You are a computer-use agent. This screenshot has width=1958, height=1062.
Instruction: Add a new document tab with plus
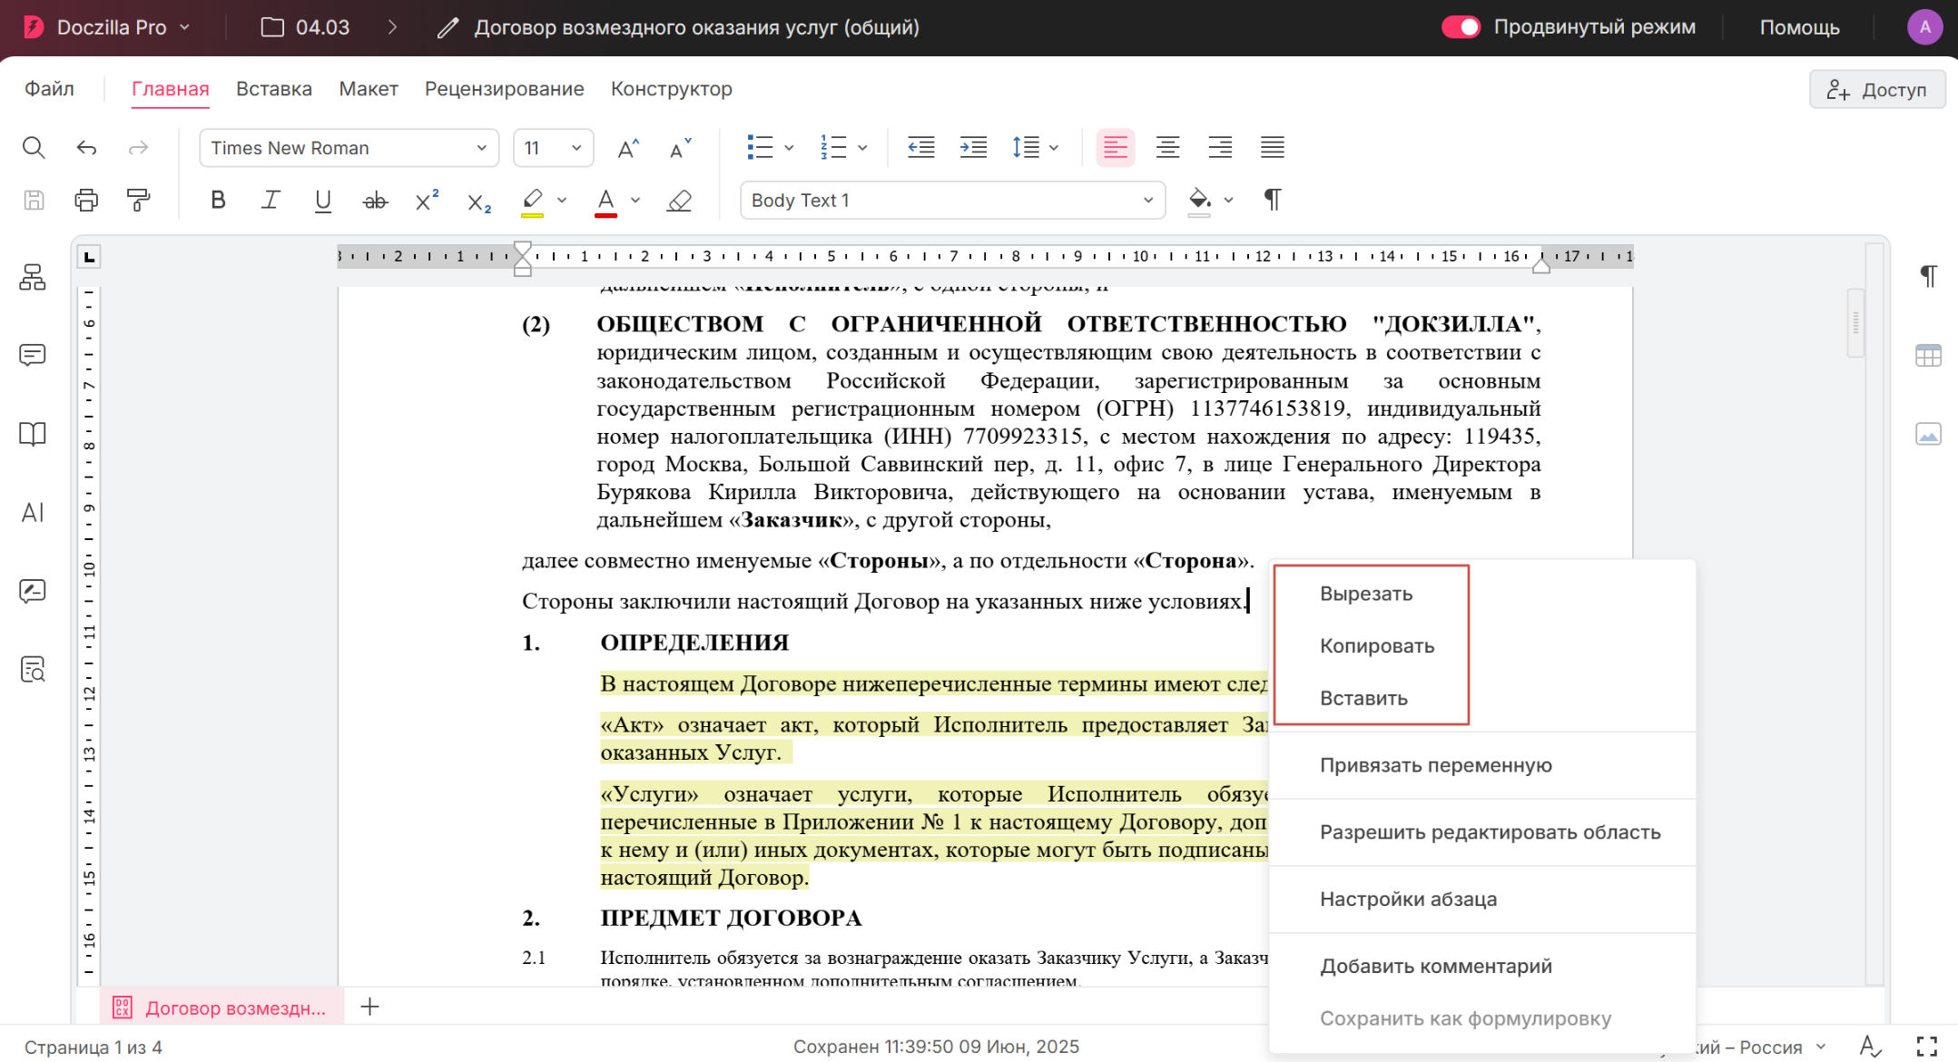370,1007
